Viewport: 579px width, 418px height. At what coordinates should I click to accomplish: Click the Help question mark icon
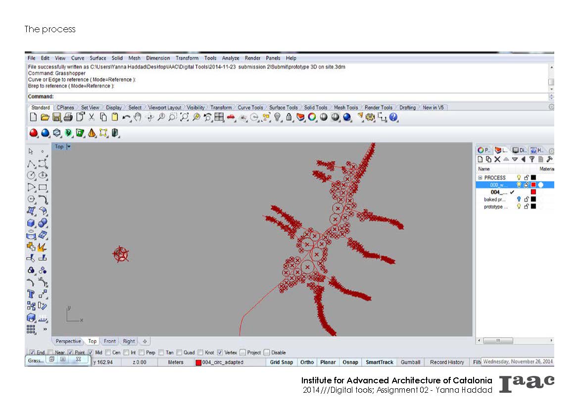pyautogui.click(x=393, y=117)
